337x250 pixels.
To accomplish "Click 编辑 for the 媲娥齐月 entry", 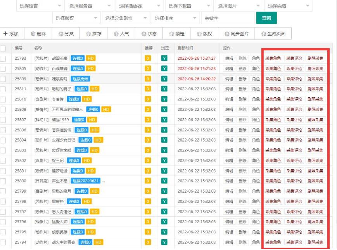I will coord(230,78).
